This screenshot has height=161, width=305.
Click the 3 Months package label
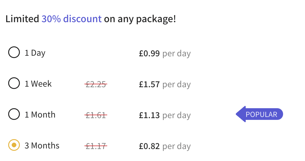[x=42, y=146]
